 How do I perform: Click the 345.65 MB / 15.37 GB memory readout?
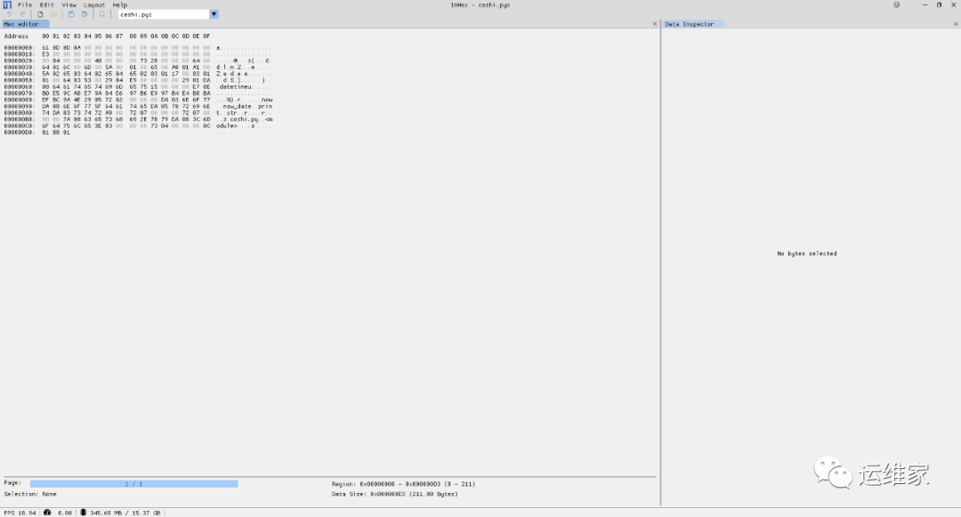125,513
